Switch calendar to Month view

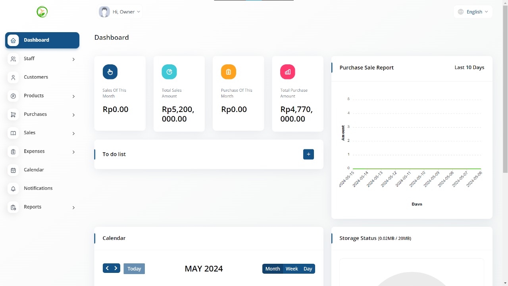point(272,269)
